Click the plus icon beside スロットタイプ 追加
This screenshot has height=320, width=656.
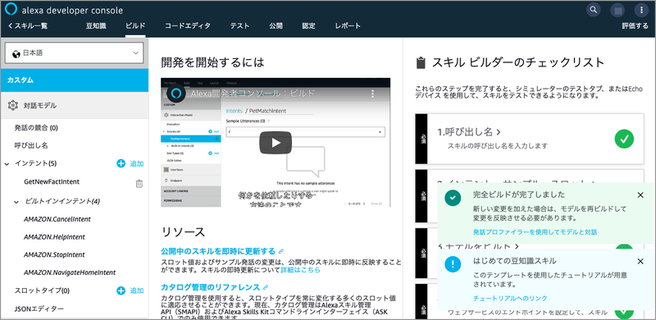pos(121,290)
